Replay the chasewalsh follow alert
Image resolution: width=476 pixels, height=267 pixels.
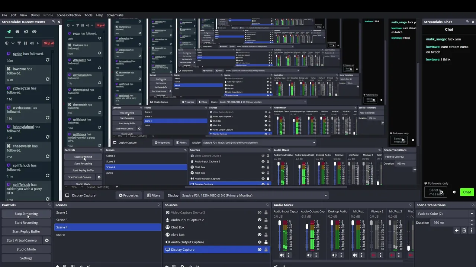click(x=47, y=156)
